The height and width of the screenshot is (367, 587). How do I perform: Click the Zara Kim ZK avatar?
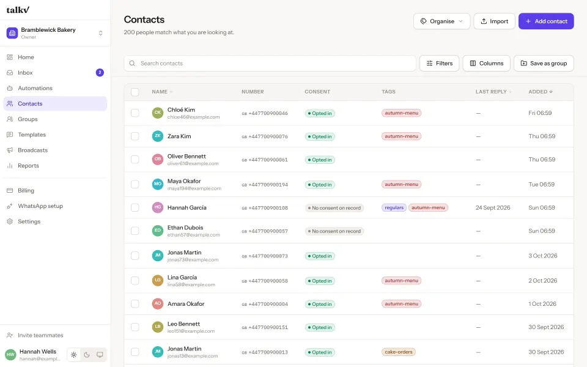click(158, 136)
